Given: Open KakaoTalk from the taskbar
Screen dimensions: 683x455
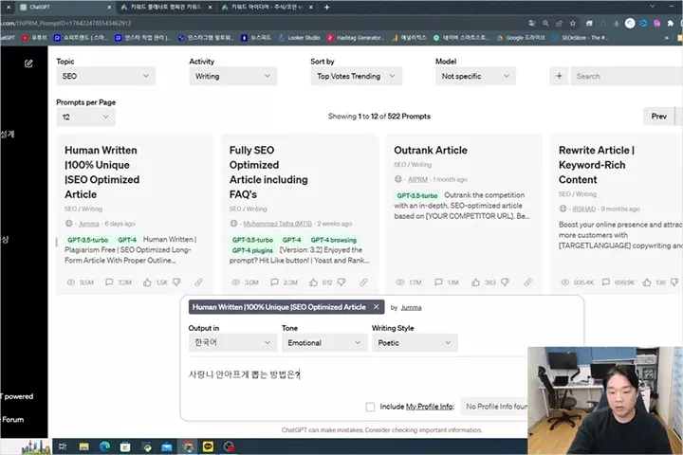Looking at the screenshot, I should coord(208,446).
